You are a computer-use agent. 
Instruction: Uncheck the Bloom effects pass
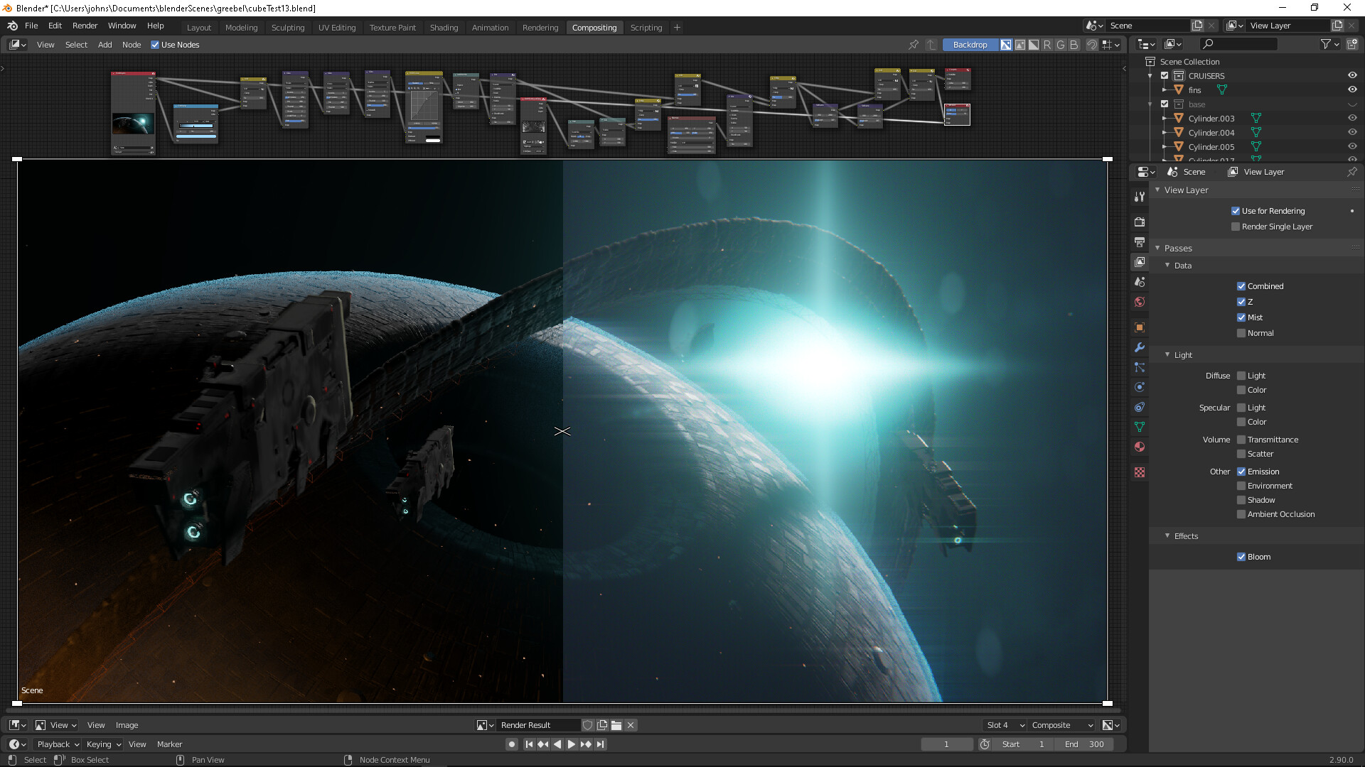[1241, 557]
